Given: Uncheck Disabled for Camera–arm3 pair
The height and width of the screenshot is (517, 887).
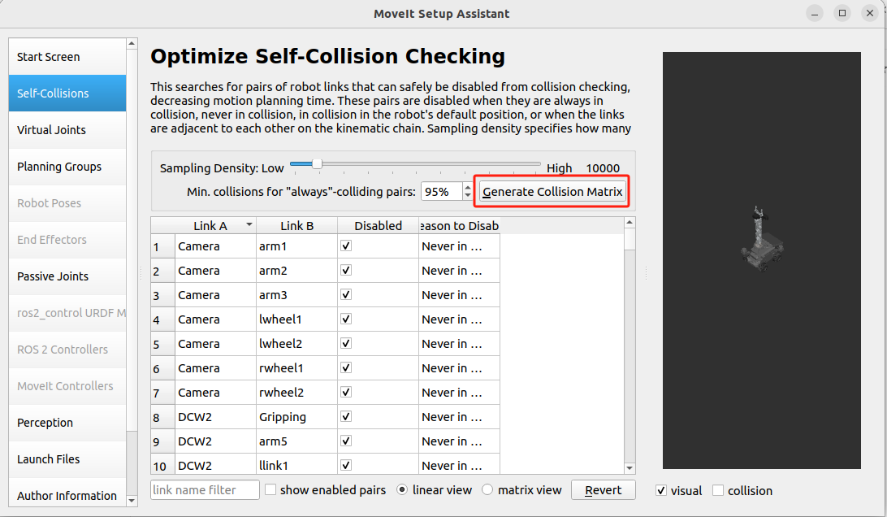Looking at the screenshot, I should click(x=346, y=294).
